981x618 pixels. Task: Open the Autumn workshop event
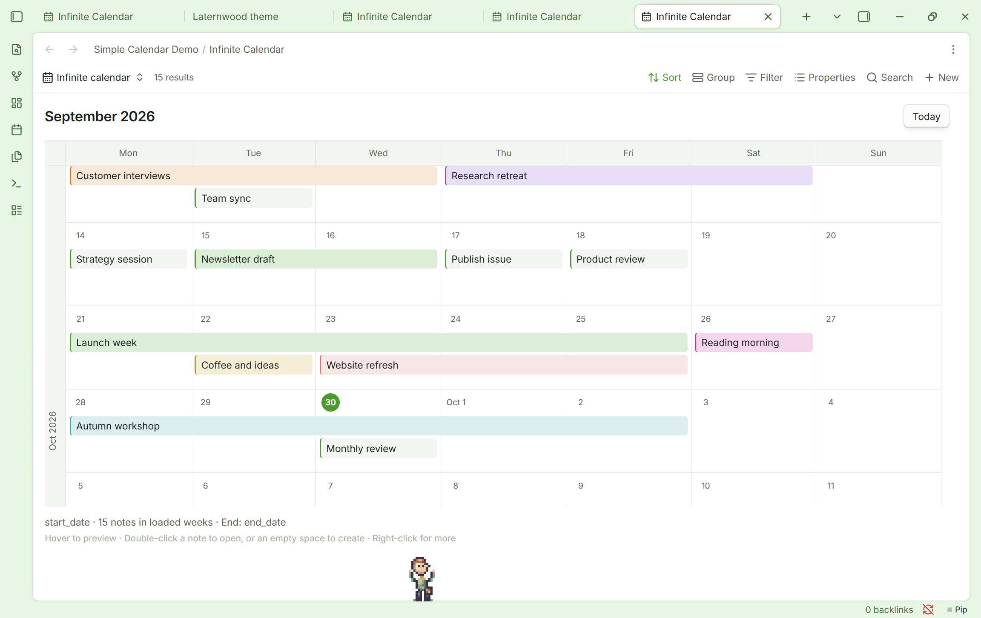click(x=379, y=426)
